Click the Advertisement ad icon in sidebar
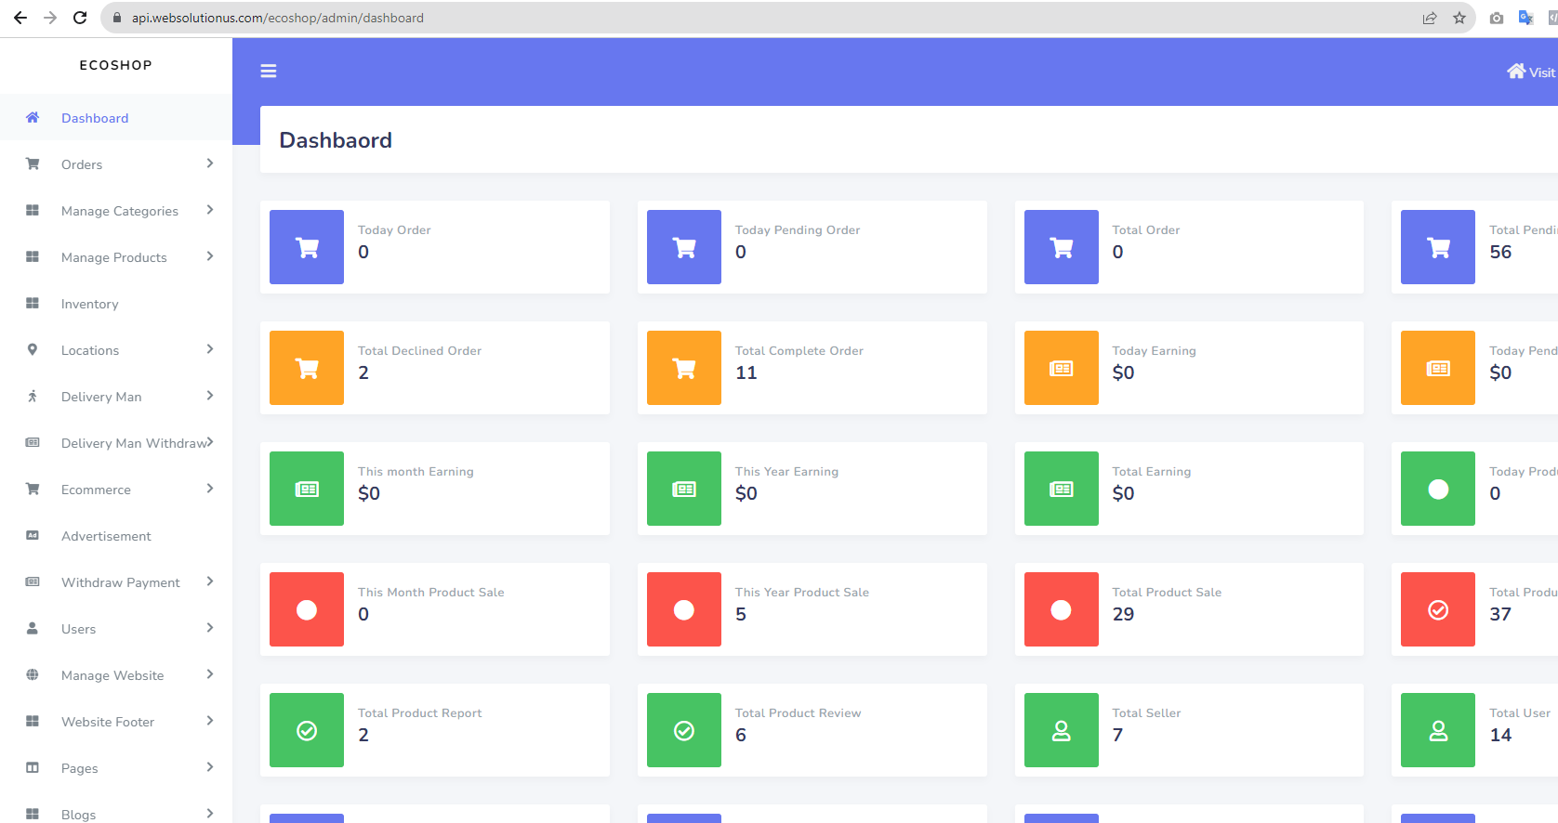The image size is (1558, 823). (33, 535)
